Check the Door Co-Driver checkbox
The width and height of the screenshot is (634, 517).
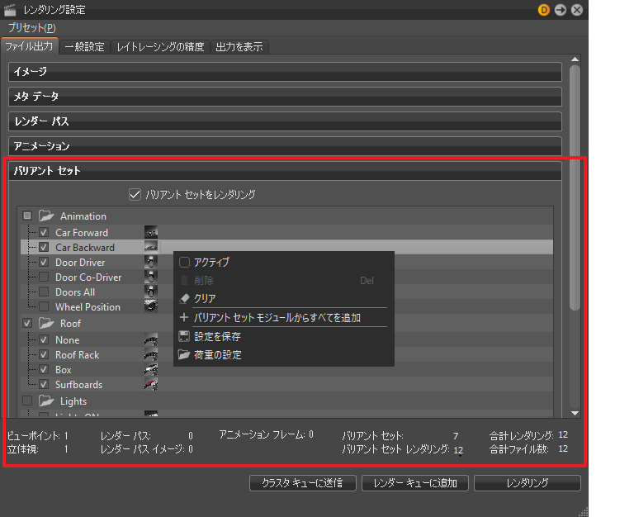[x=44, y=277]
